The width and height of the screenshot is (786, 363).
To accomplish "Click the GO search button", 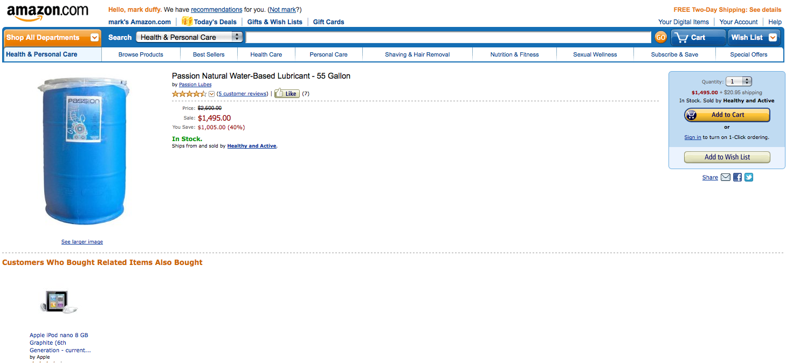I will pyautogui.click(x=660, y=37).
